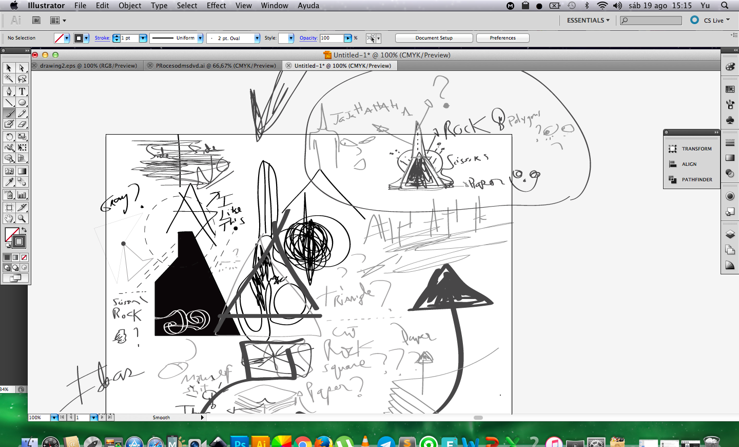Pick the Magic Wand tool

point(9,78)
